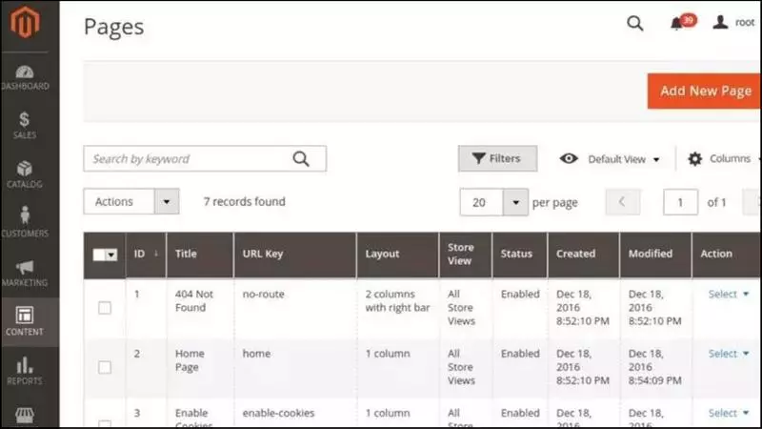Viewport: 762px width, 429px height.
Task: Open the Catalog sidebar menu
Action: [x=25, y=174]
